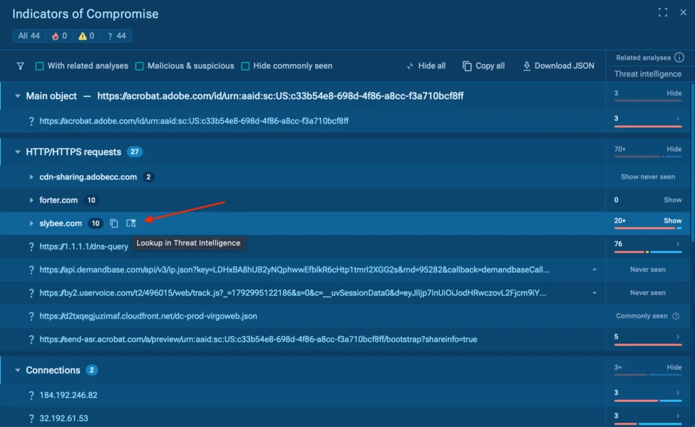Collapse Connections section
The image size is (695, 427).
(x=17, y=370)
